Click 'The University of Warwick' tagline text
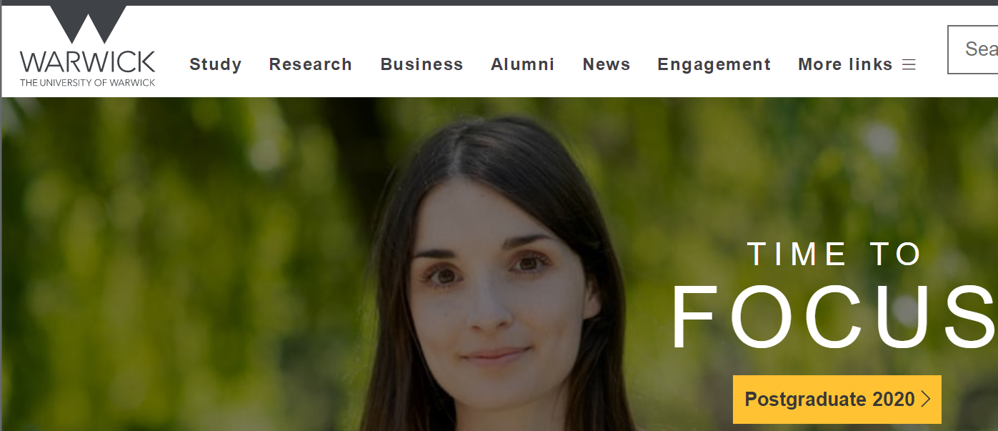The image size is (998, 431). [88, 83]
